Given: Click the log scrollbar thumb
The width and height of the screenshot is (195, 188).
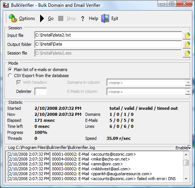Looking at the screenshot, I should click(186, 162).
